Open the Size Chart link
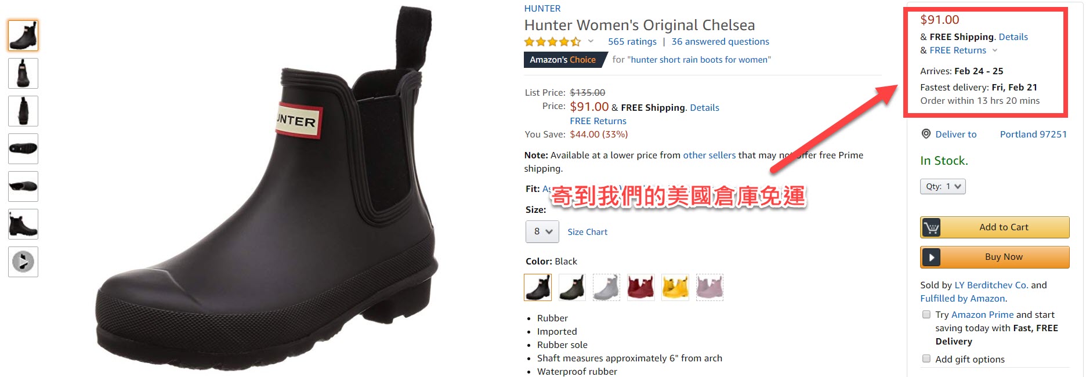This screenshot has height=377, width=1086. [x=588, y=232]
